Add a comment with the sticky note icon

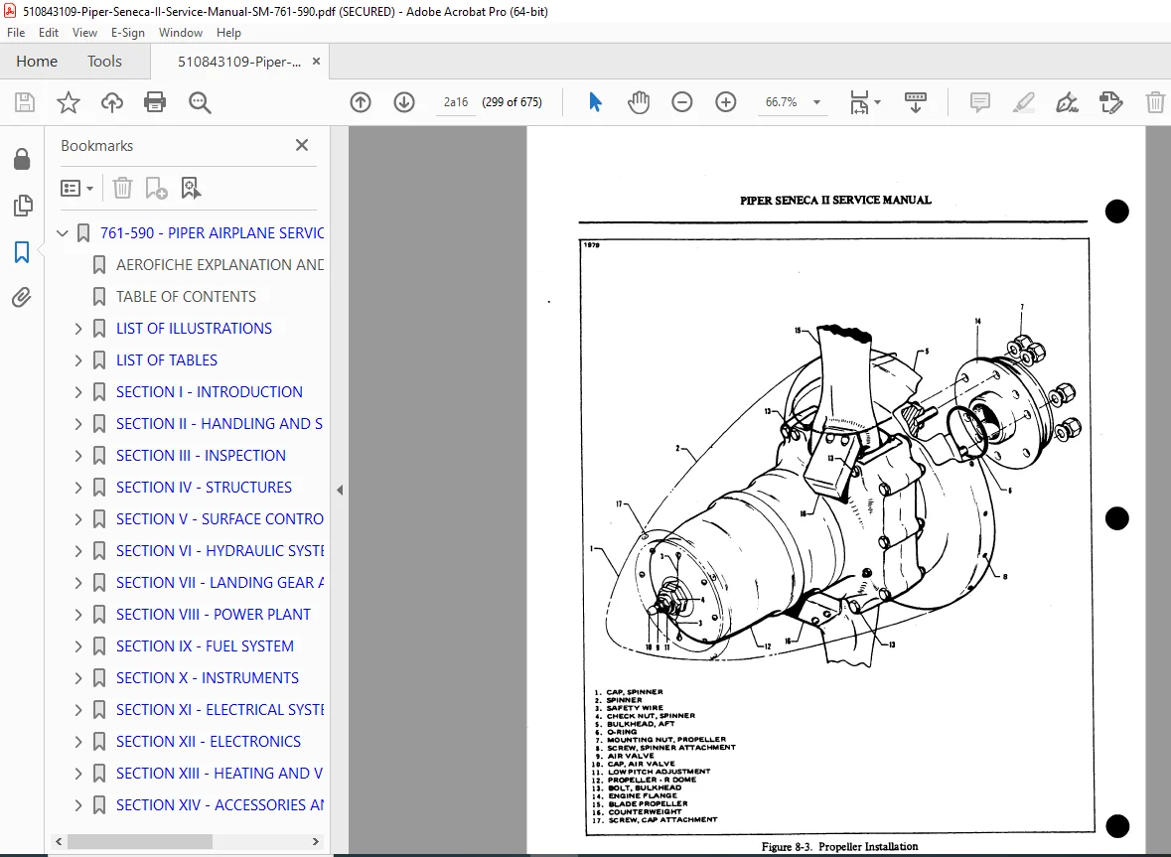(980, 102)
